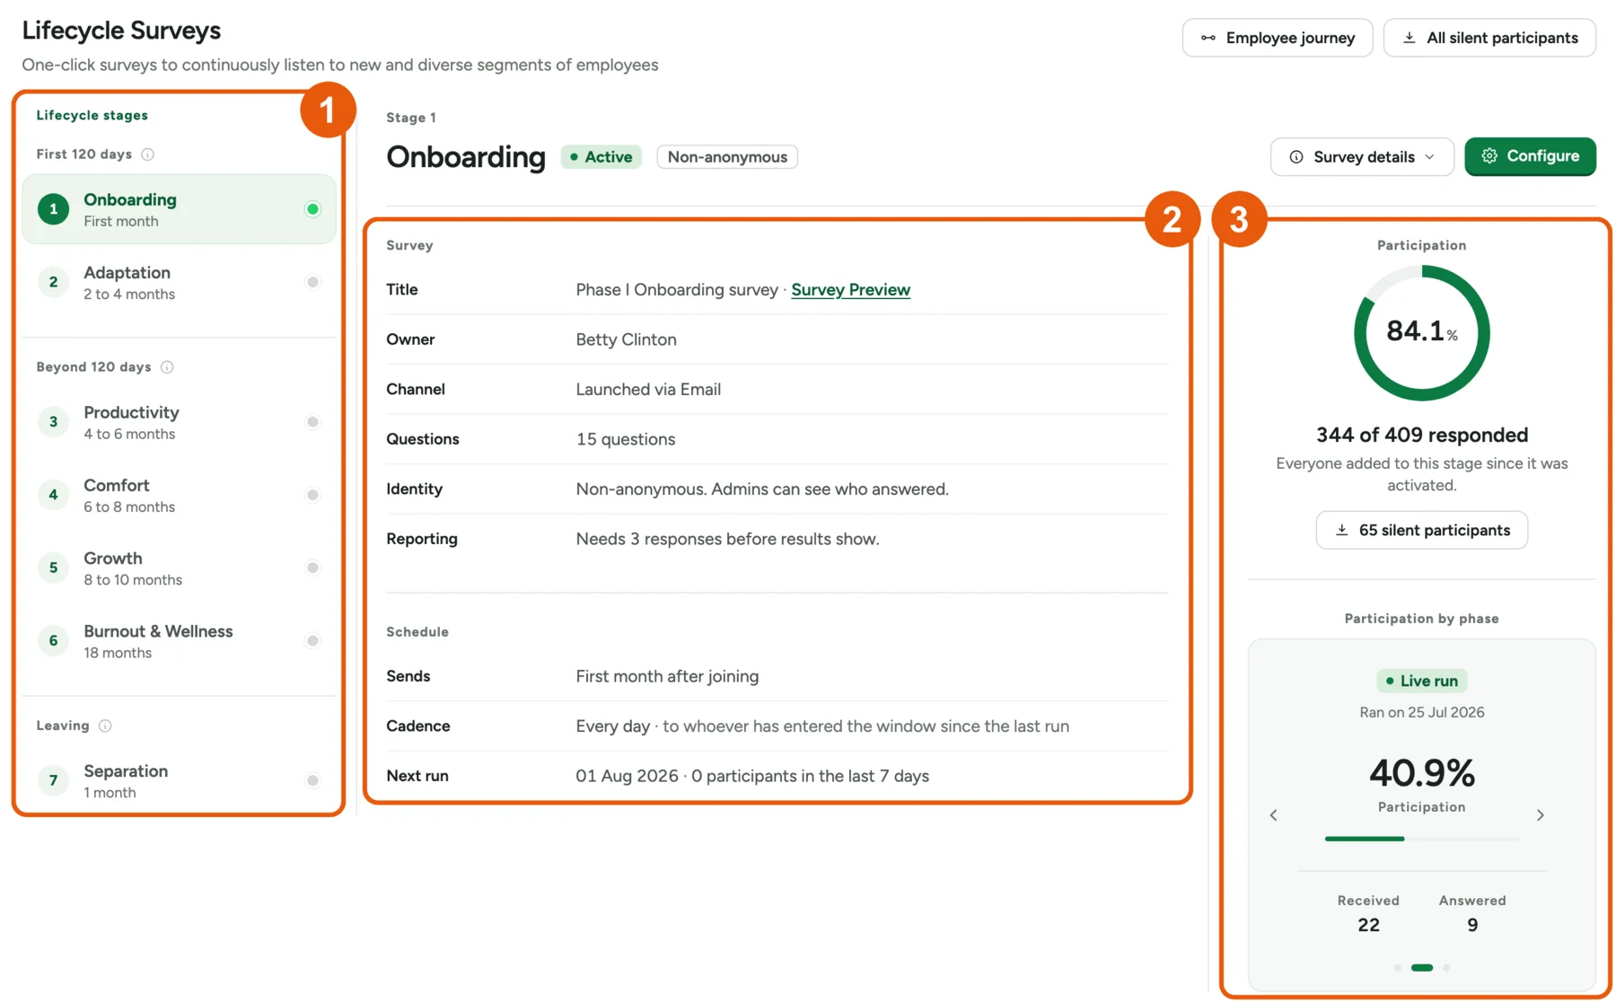Toggle the status dot on the Growth stage
This screenshot has height=1003, width=1616.
pyautogui.click(x=312, y=567)
